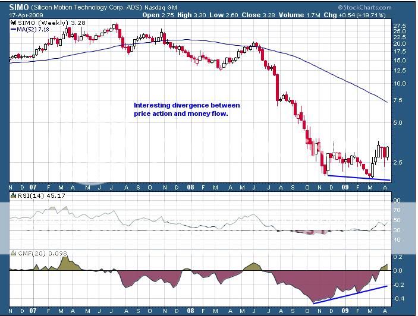Click the SIMO candlestick legend icon
The image size is (418, 316).
point(13,22)
